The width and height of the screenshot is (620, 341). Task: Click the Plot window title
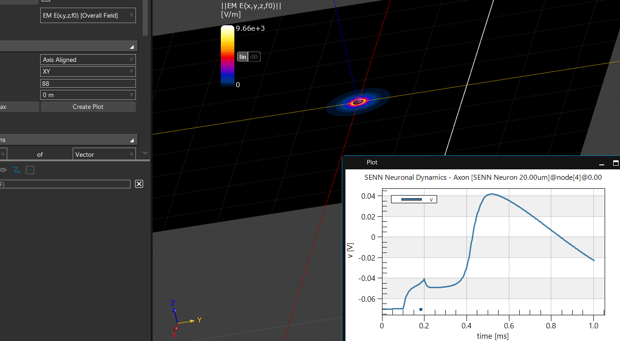372,162
